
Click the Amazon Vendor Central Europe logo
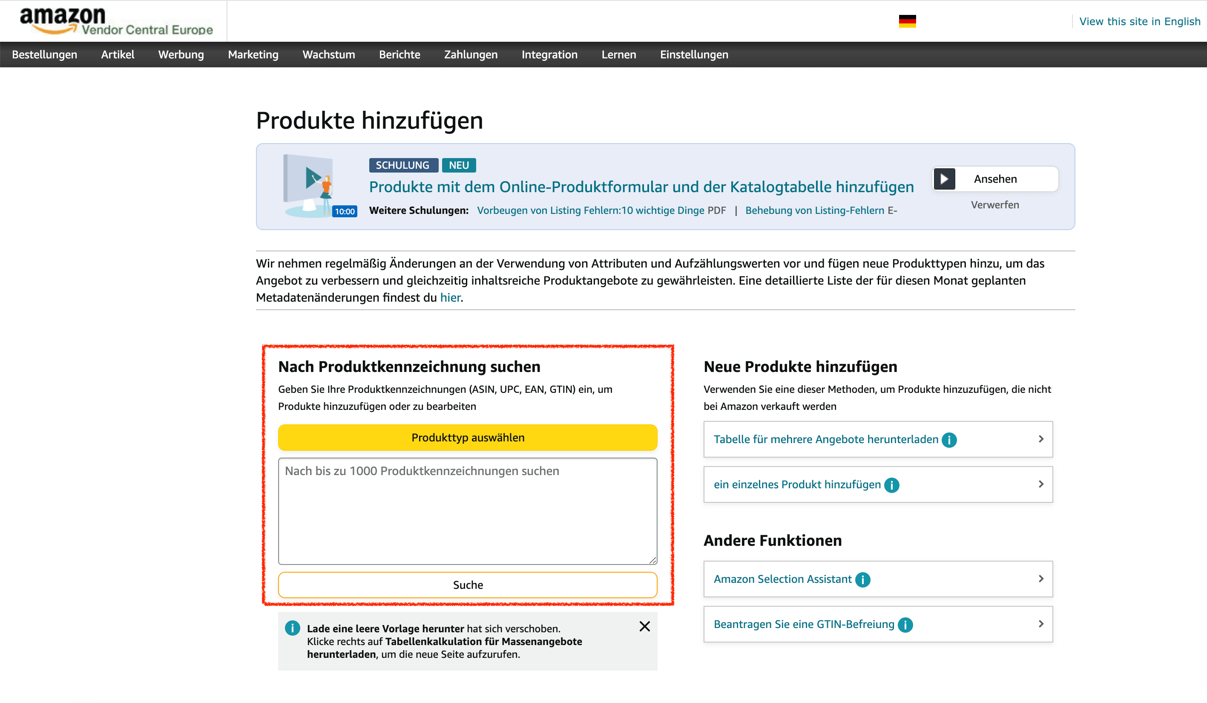coord(116,21)
